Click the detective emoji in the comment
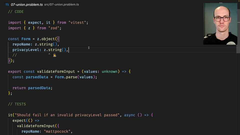The width and height of the screenshot is (240, 135). tap(54, 55)
